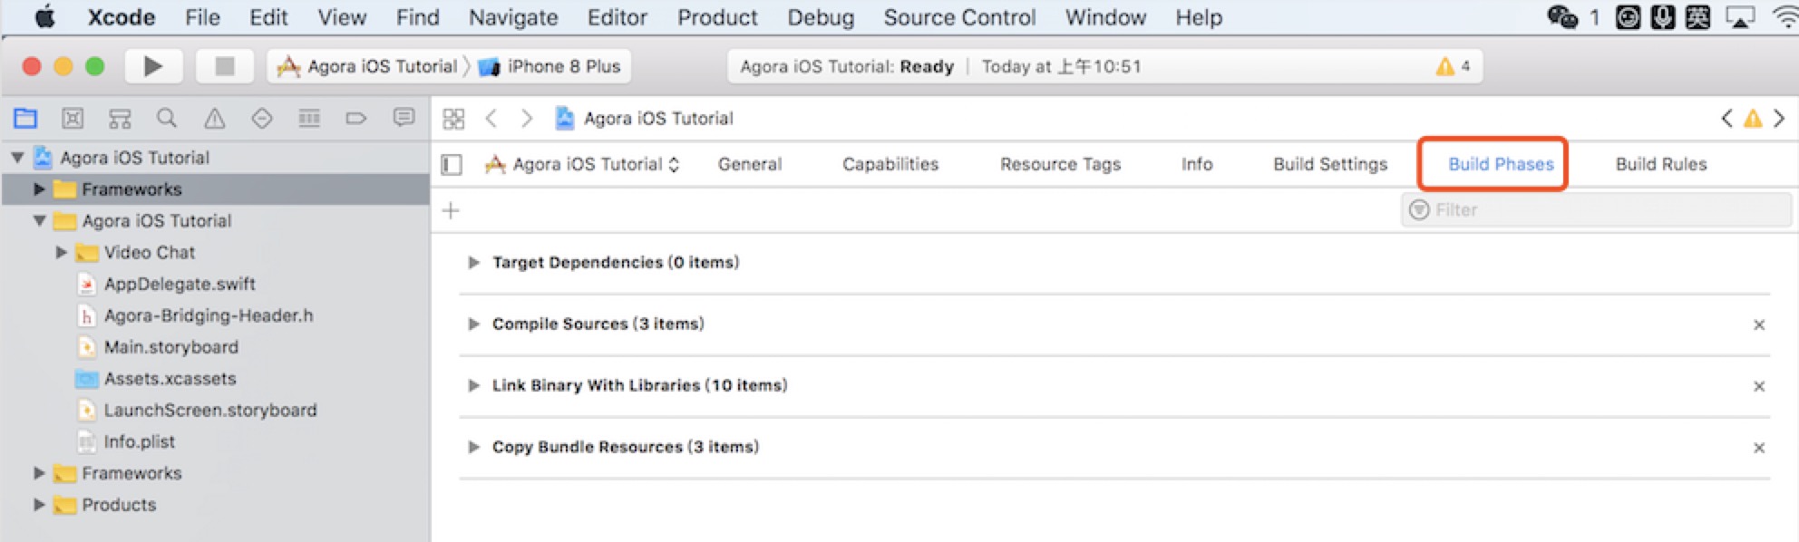
Task: Select Agora-Bridging-Header.h file
Action: pyautogui.click(x=209, y=316)
